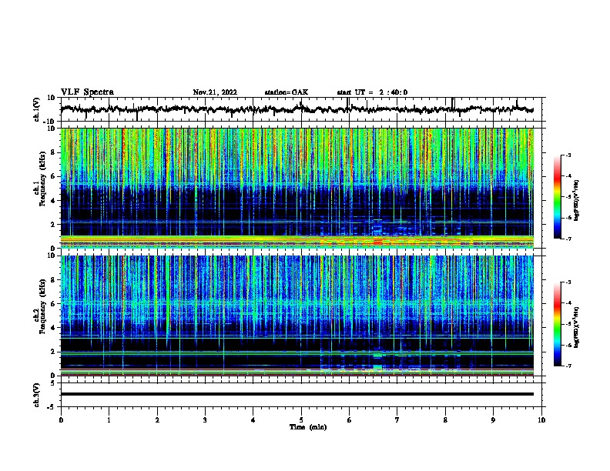The height and width of the screenshot is (471, 610).
Task: Click the ch.1 voltage waveform trace
Action: pos(297,109)
